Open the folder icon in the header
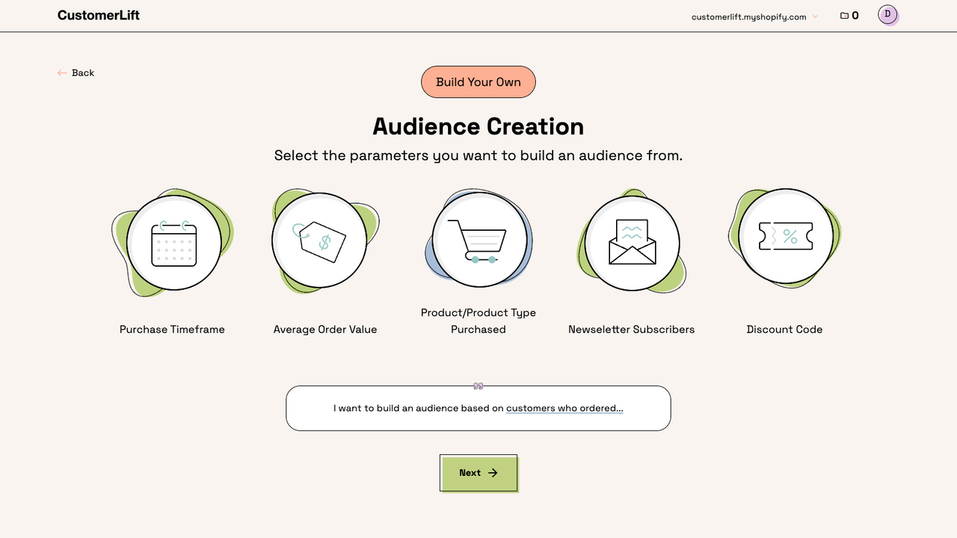Screen dimensions: 957x538 pyautogui.click(x=843, y=15)
